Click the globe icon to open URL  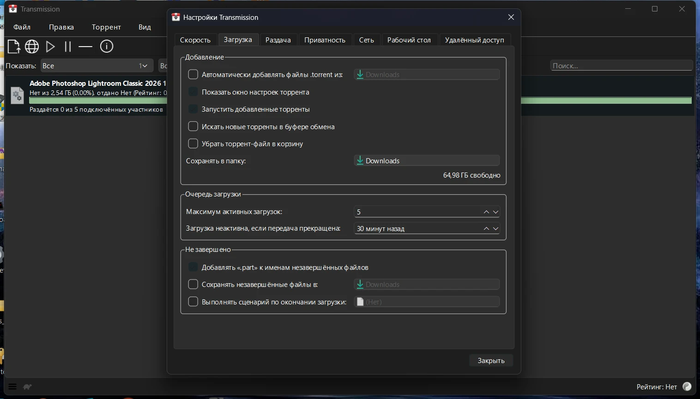click(32, 47)
